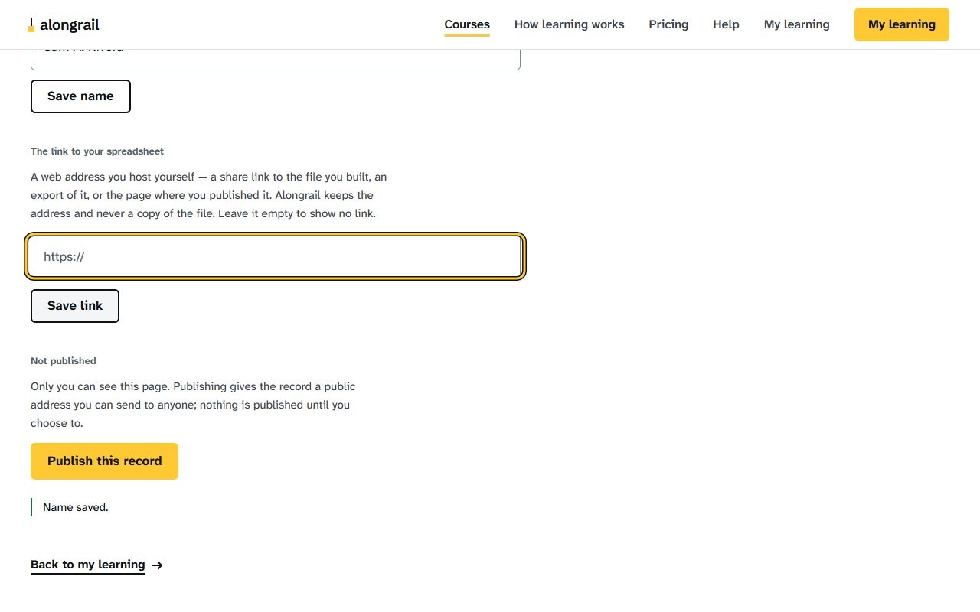
Task: Open the Help nav link
Action: 726,24
